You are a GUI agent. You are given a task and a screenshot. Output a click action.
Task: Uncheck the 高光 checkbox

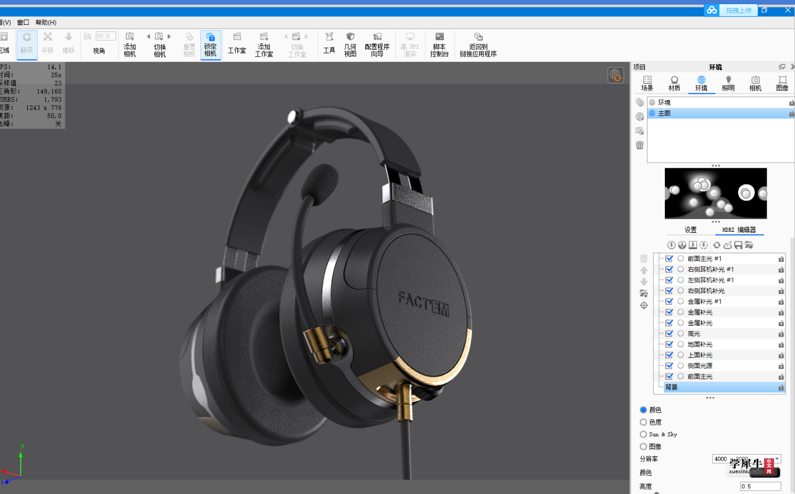pos(669,334)
